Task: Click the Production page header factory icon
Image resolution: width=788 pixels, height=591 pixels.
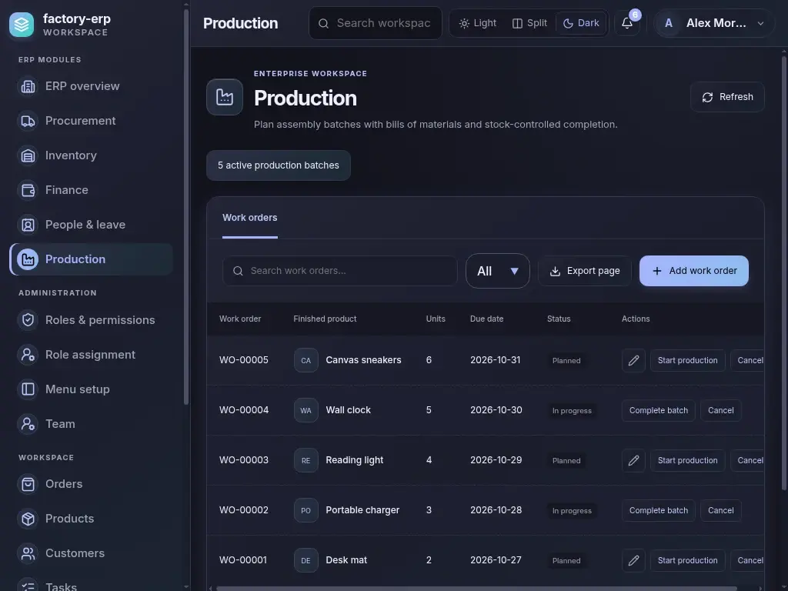Action: click(x=225, y=97)
